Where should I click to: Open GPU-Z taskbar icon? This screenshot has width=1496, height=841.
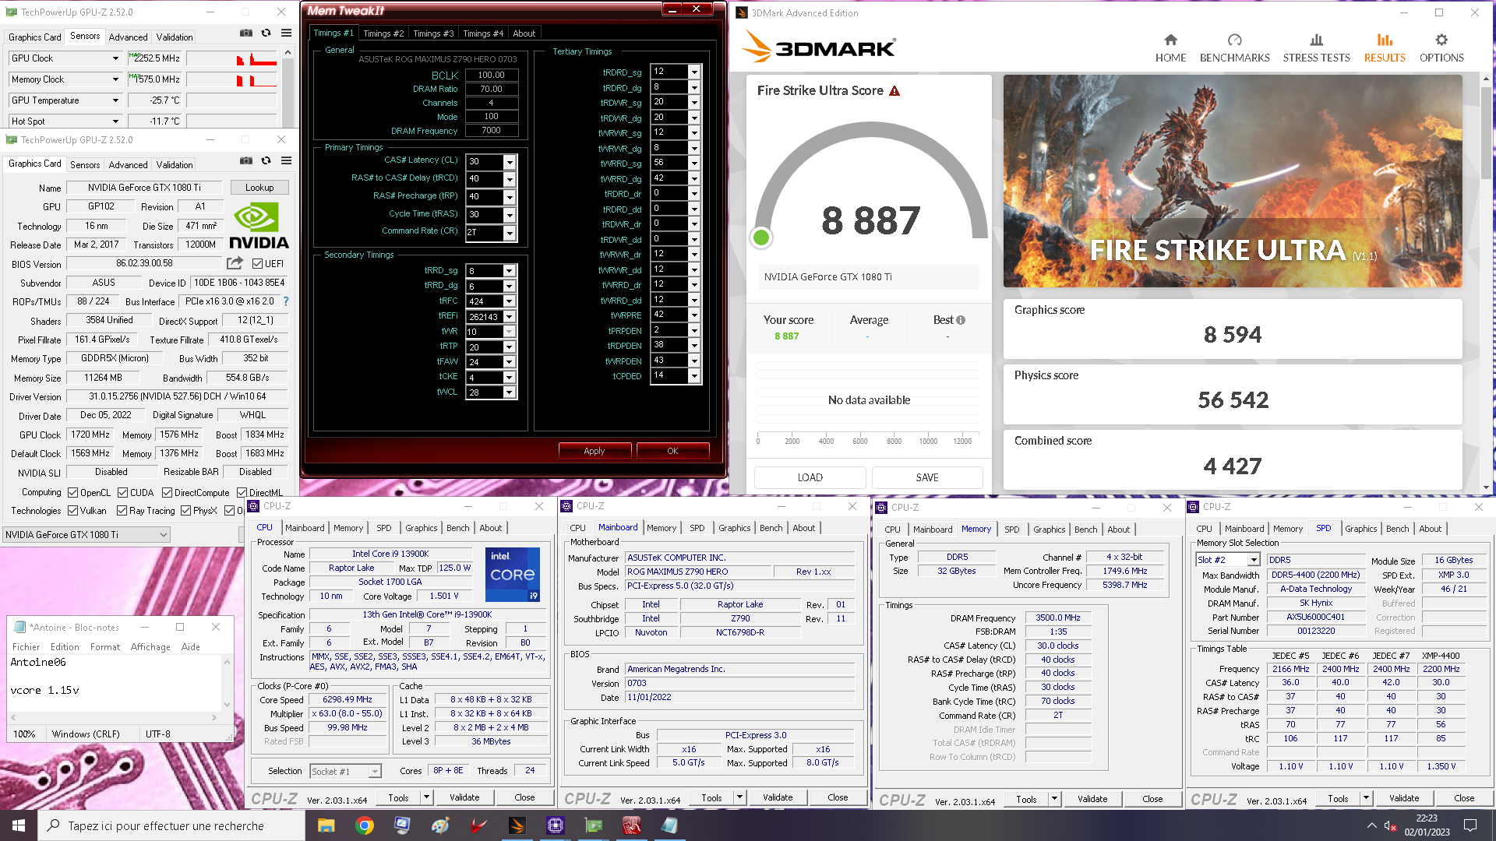tap(594, 825)
